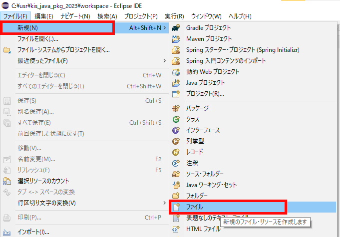Screen dimensions: 340x237
Task: Choose HTML ファイル from the submenu
Action: pyautogui.click(x=203, y=229)
